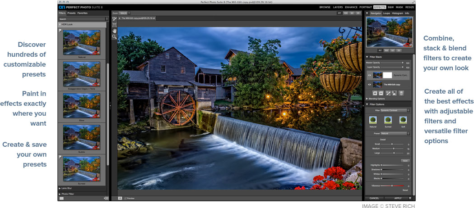Open the Filter Dynamic Contrast dropdown

coord(395,111)
